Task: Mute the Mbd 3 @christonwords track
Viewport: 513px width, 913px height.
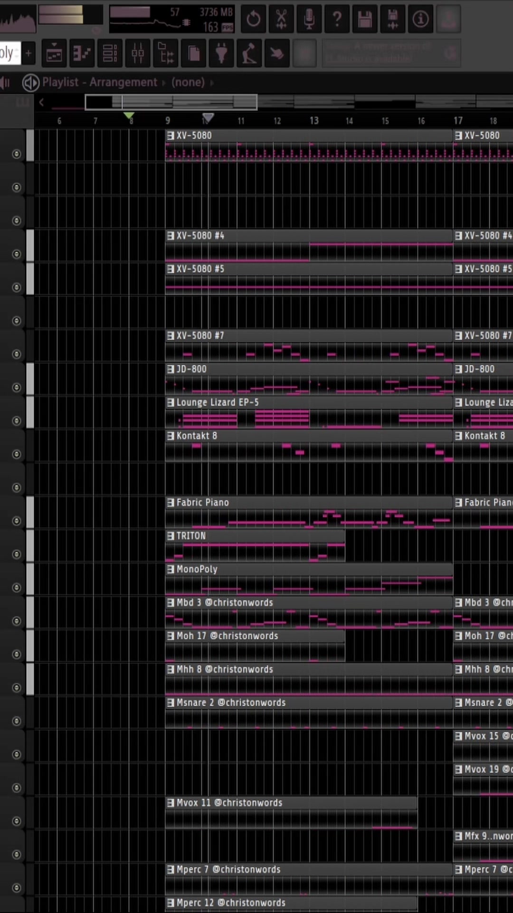Action: (17, 621)
